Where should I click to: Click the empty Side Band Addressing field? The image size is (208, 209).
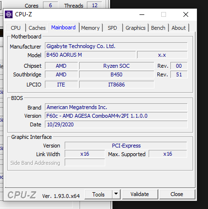pyautogui.click(x=84, y=162)
